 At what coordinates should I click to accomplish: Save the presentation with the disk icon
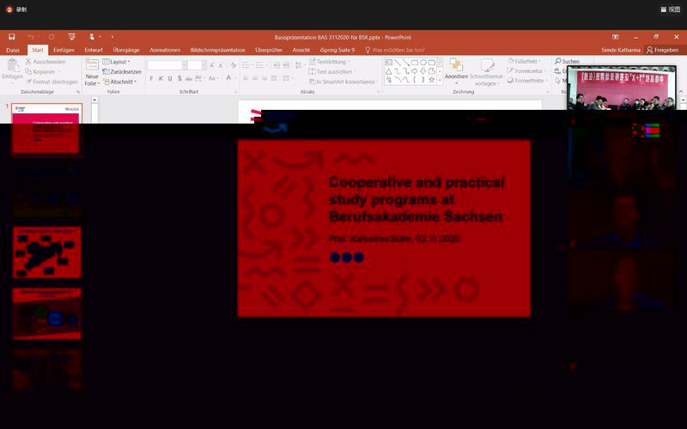click(x=12, y=37)
